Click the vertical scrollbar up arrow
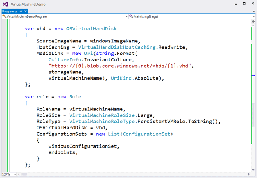Viewport: 257px width, 178px height. coord(253,26)
